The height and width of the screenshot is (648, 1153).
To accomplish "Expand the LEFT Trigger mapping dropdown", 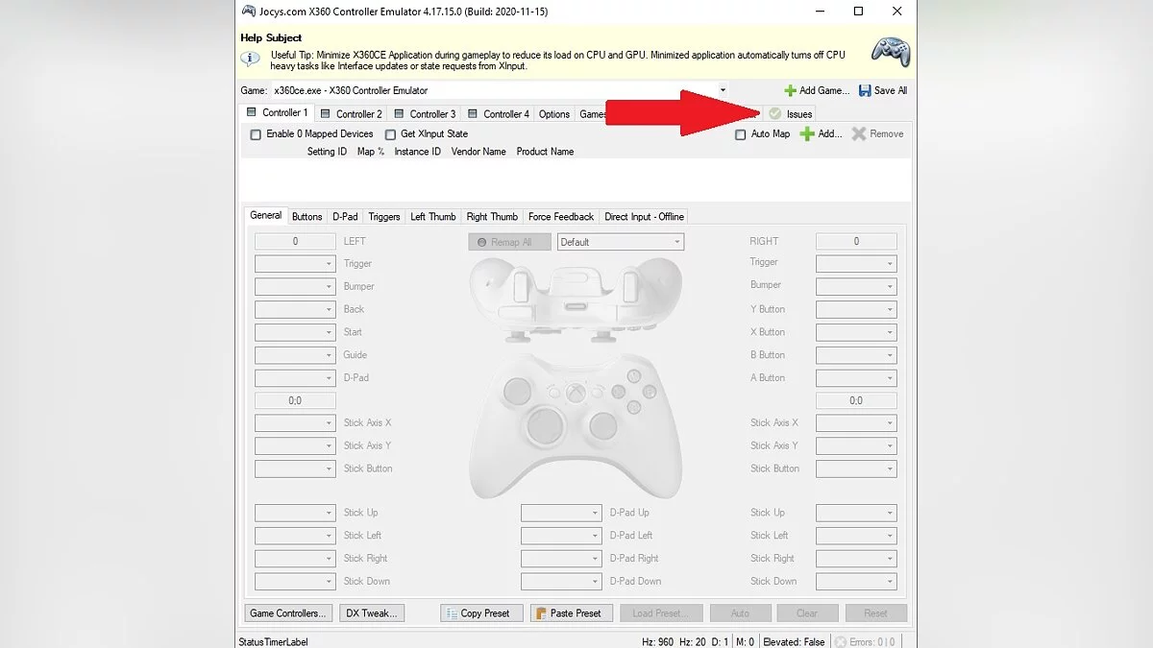I will click(294, 264).
